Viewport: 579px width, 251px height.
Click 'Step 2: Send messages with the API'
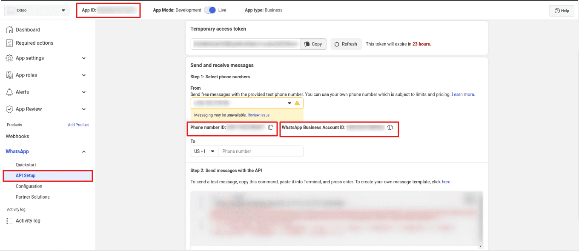tap(226, 171)
